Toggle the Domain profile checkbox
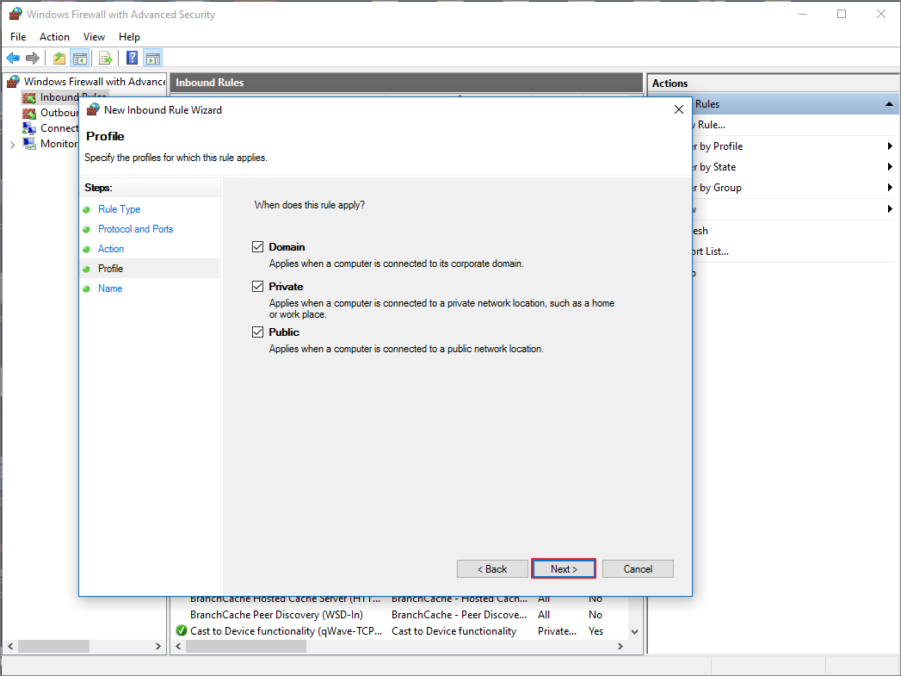Image resolution: width=901 pixels, height=676 pixels. click(x=257, y=246)
